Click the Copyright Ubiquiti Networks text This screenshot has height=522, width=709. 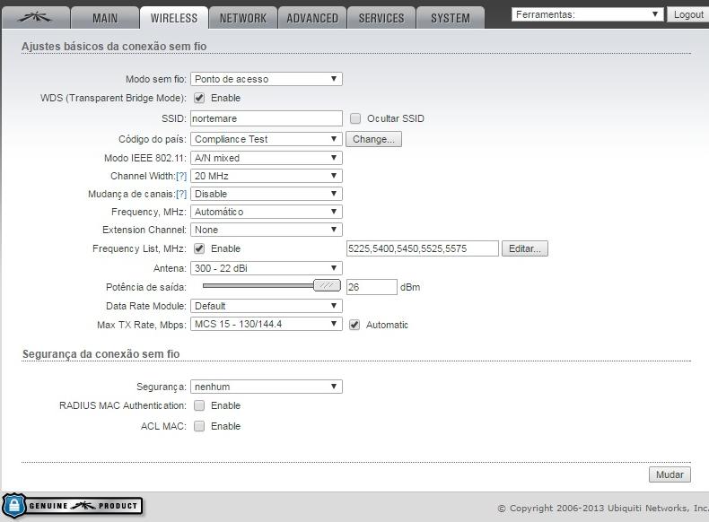pyautogui.click(x=603, y=509)
